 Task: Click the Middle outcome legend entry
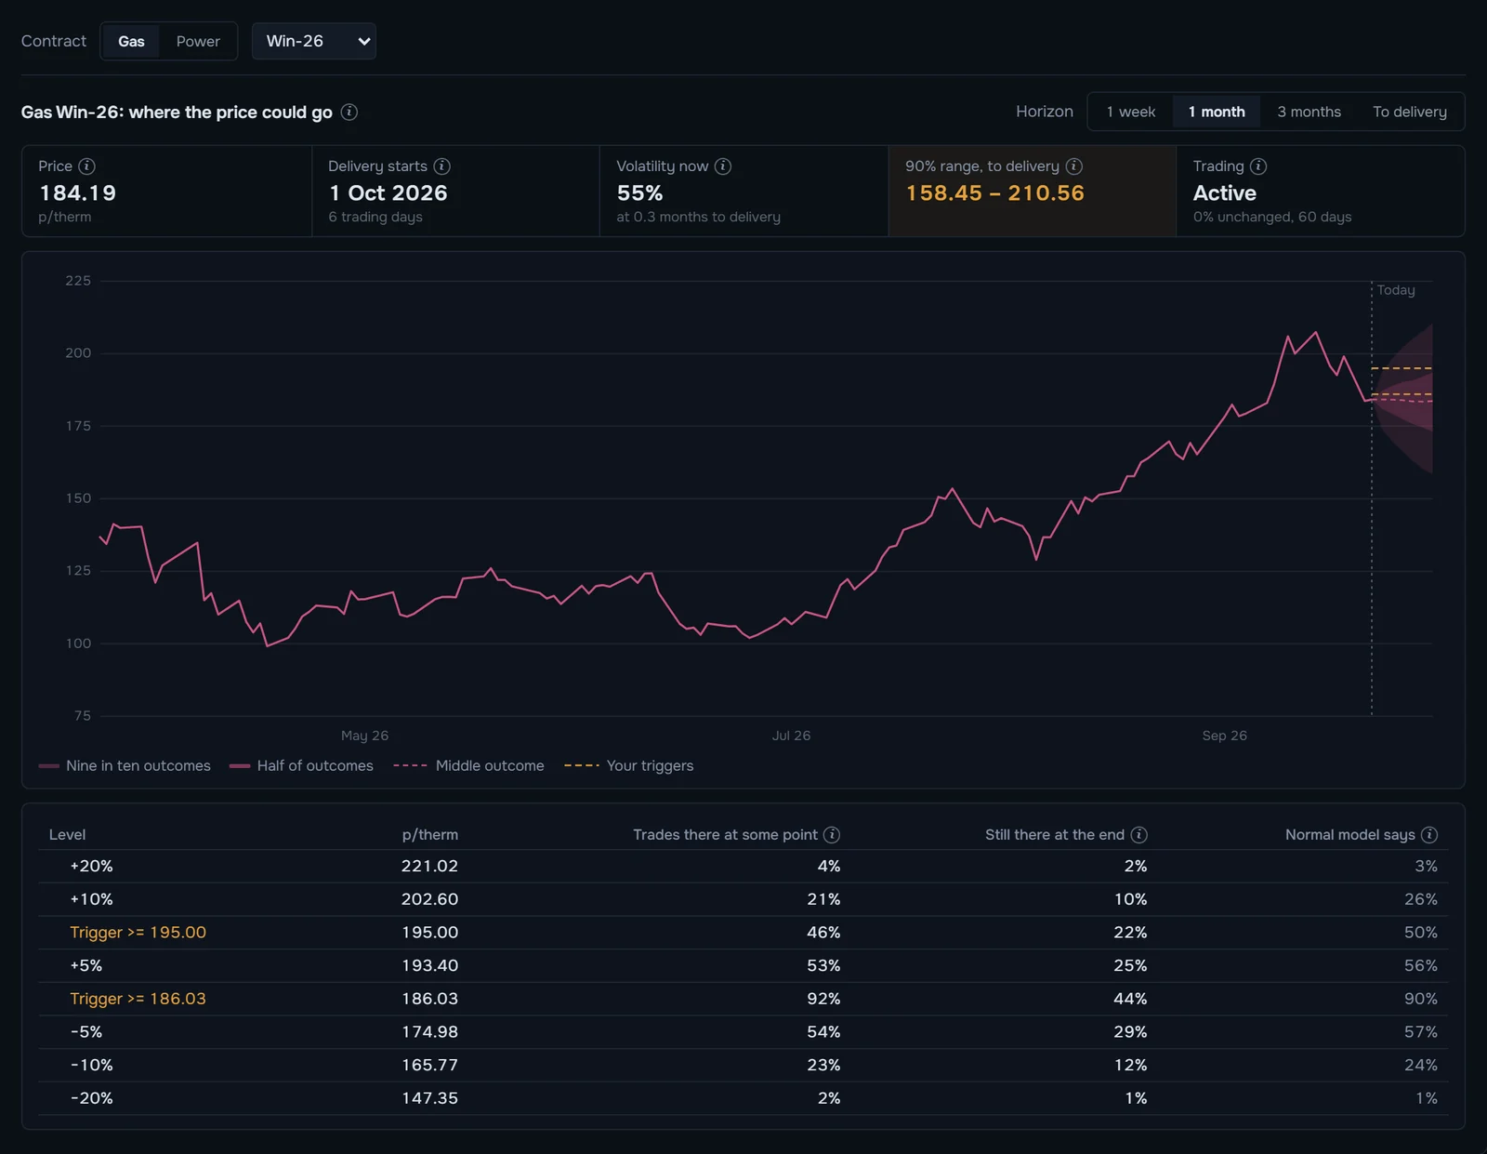click(469, 766)
